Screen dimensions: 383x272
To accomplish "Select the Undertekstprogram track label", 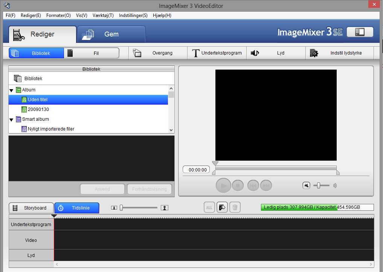I will tap(31, 225).
